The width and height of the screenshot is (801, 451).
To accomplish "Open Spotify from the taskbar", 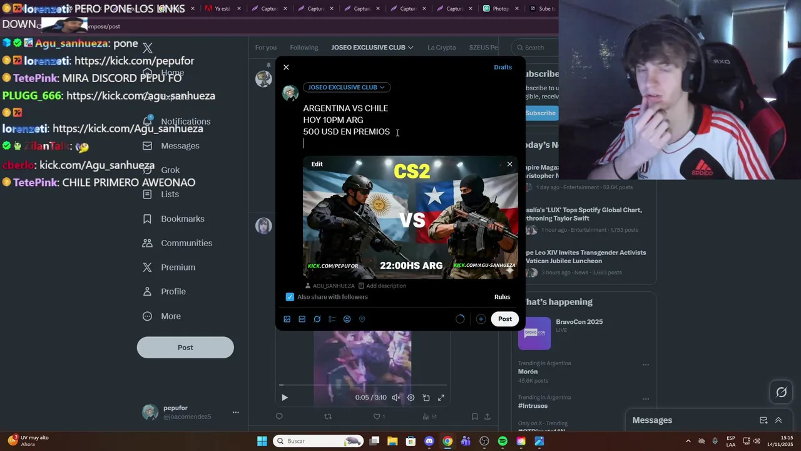I will 503,441.
